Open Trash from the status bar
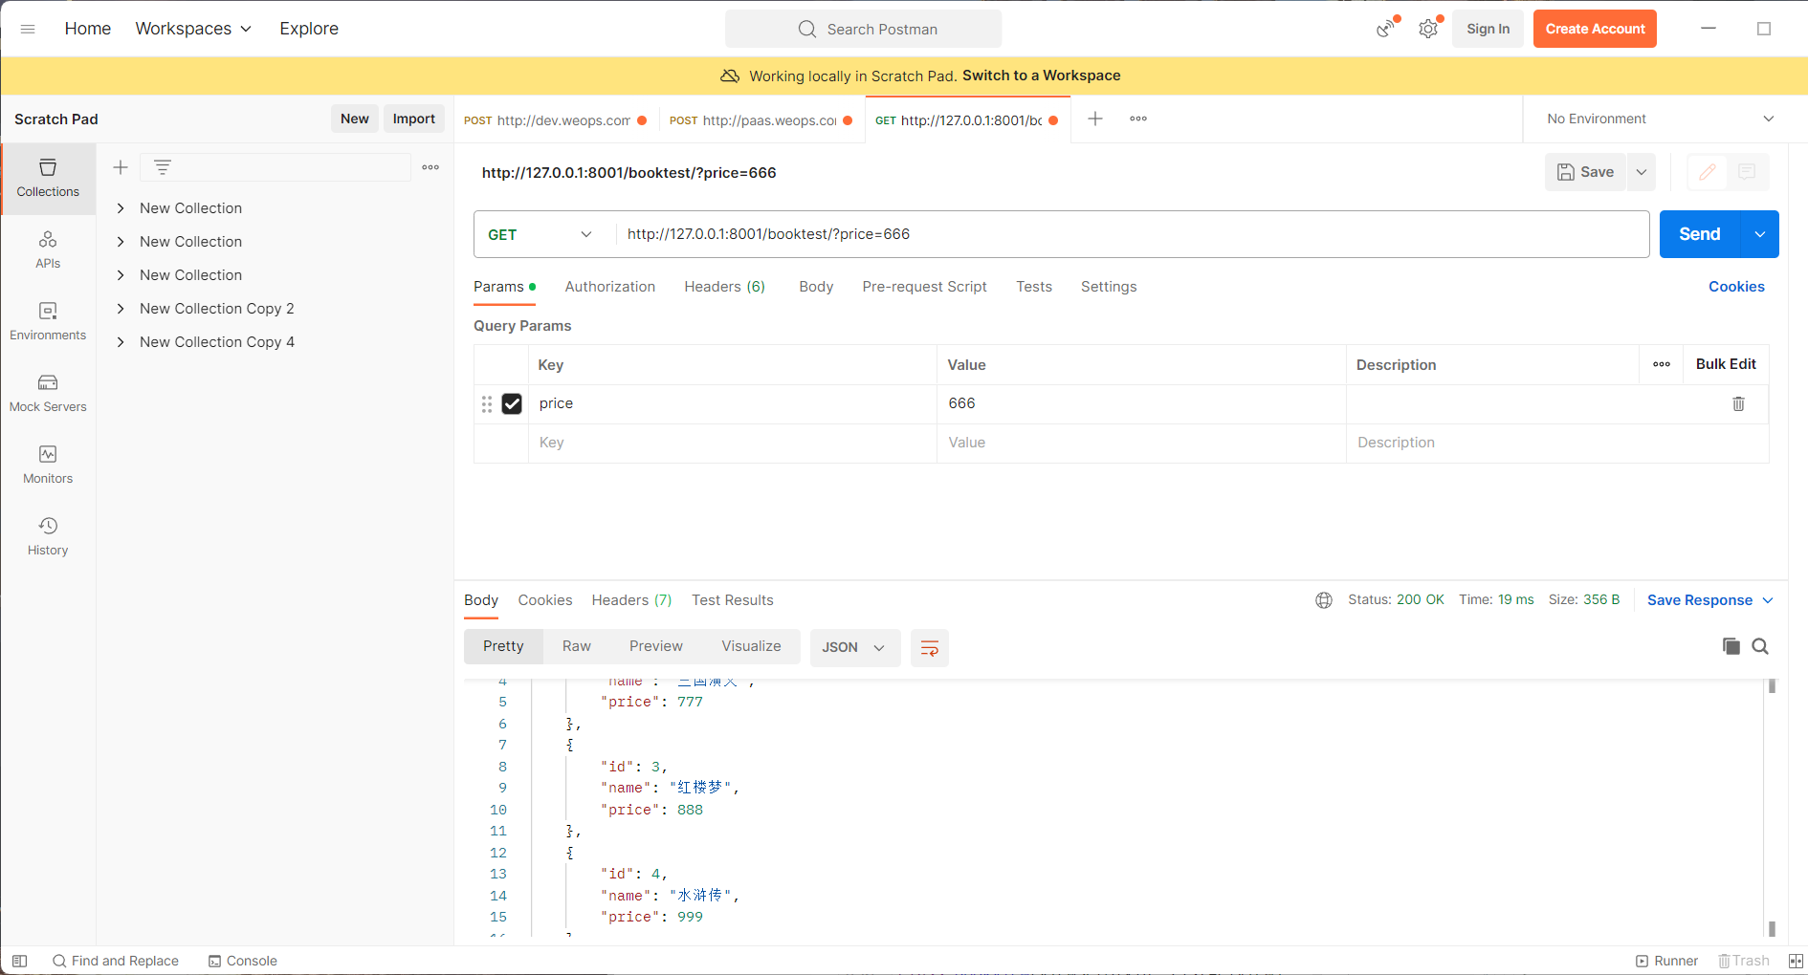Viewport: 1808px width, 975px height. (x=1744, y=961)
